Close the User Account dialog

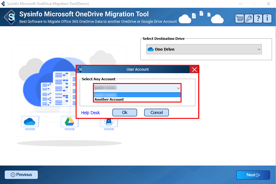[194, 69]
